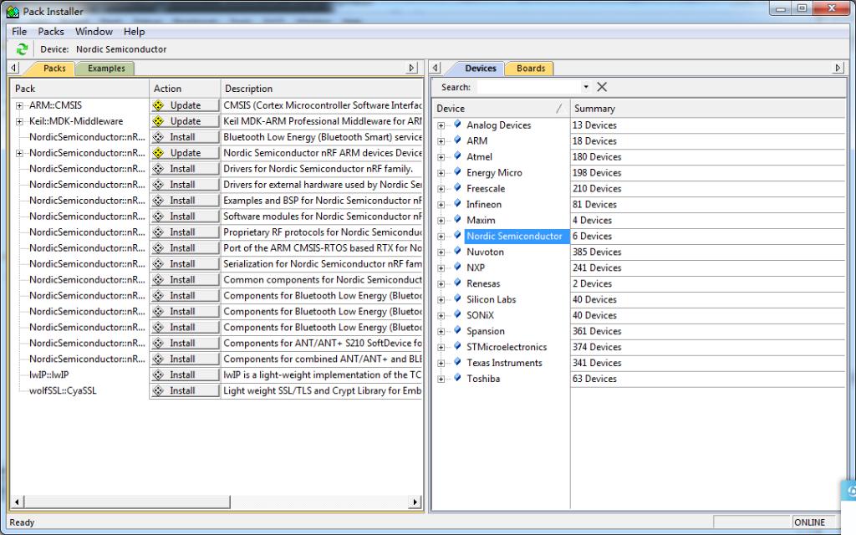
Task: Click the chip icon beside Nuvoton
Action: point(457,251)
